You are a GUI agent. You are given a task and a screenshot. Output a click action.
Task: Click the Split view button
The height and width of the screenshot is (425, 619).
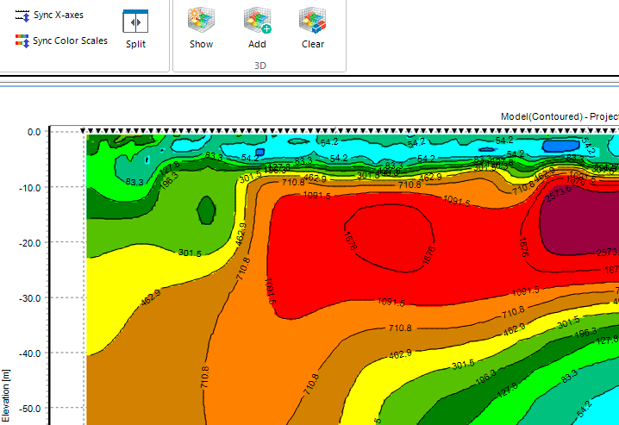pos(135,29)
